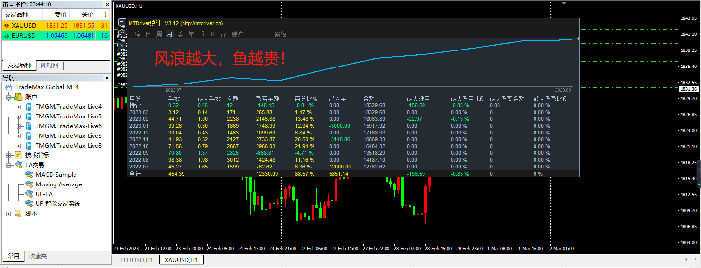
Task: Close the 导航 navigator panel
Action: (108, 78)
